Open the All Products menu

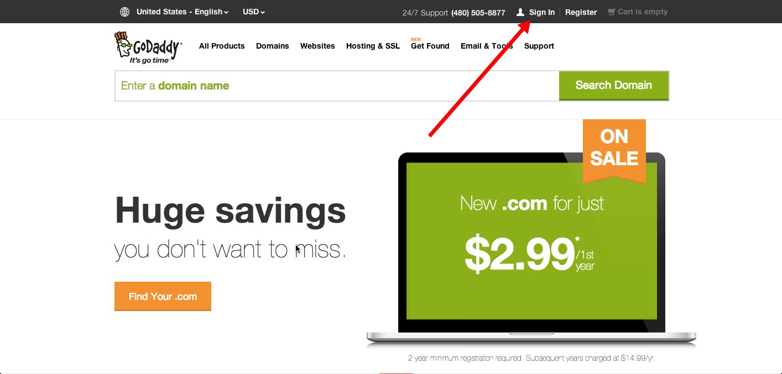pos(222,46)
